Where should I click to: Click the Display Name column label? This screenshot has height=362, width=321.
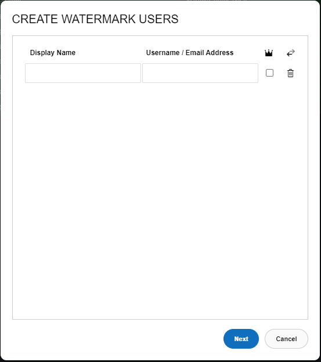pyautogui.click(x=53, y=53)
